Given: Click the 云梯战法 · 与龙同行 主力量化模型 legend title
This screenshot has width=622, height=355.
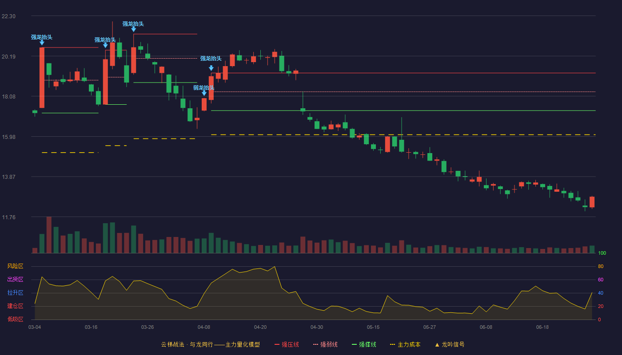Looking at the screenshot, I should [x=210, y=344].
